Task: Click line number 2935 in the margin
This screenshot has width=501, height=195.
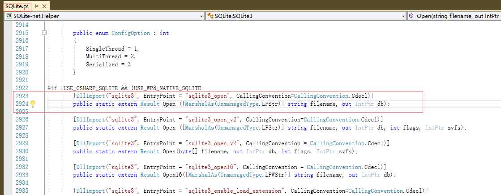Action: 22,191
